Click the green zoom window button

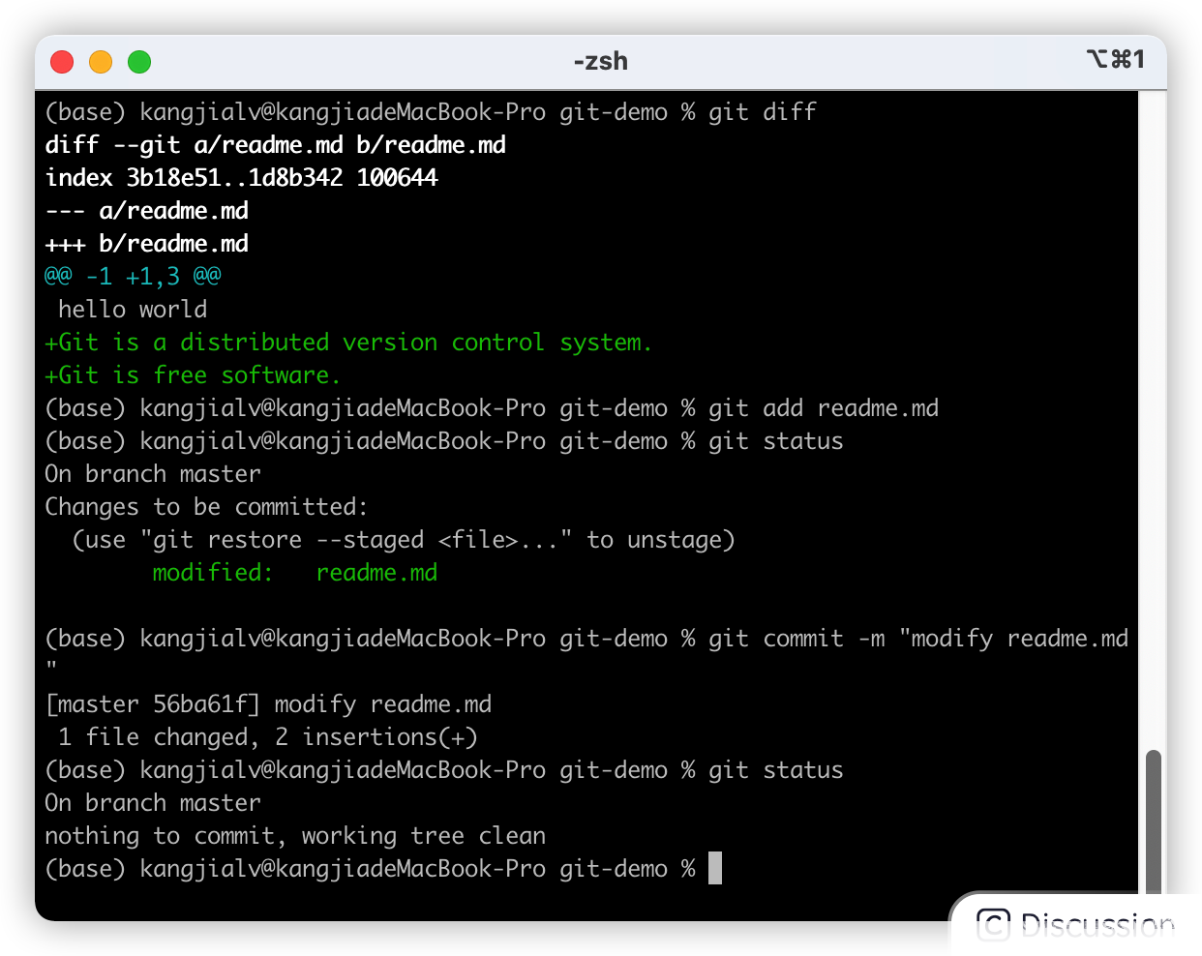[x=139, y=62]
